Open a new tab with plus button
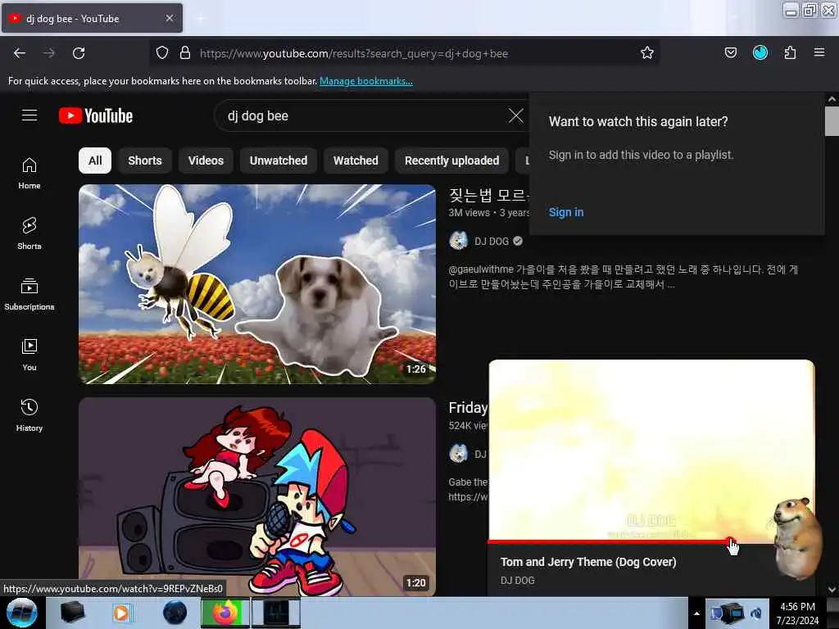This screenshot has width=839, height=629. pyautogui.click(x=200, y=19)
